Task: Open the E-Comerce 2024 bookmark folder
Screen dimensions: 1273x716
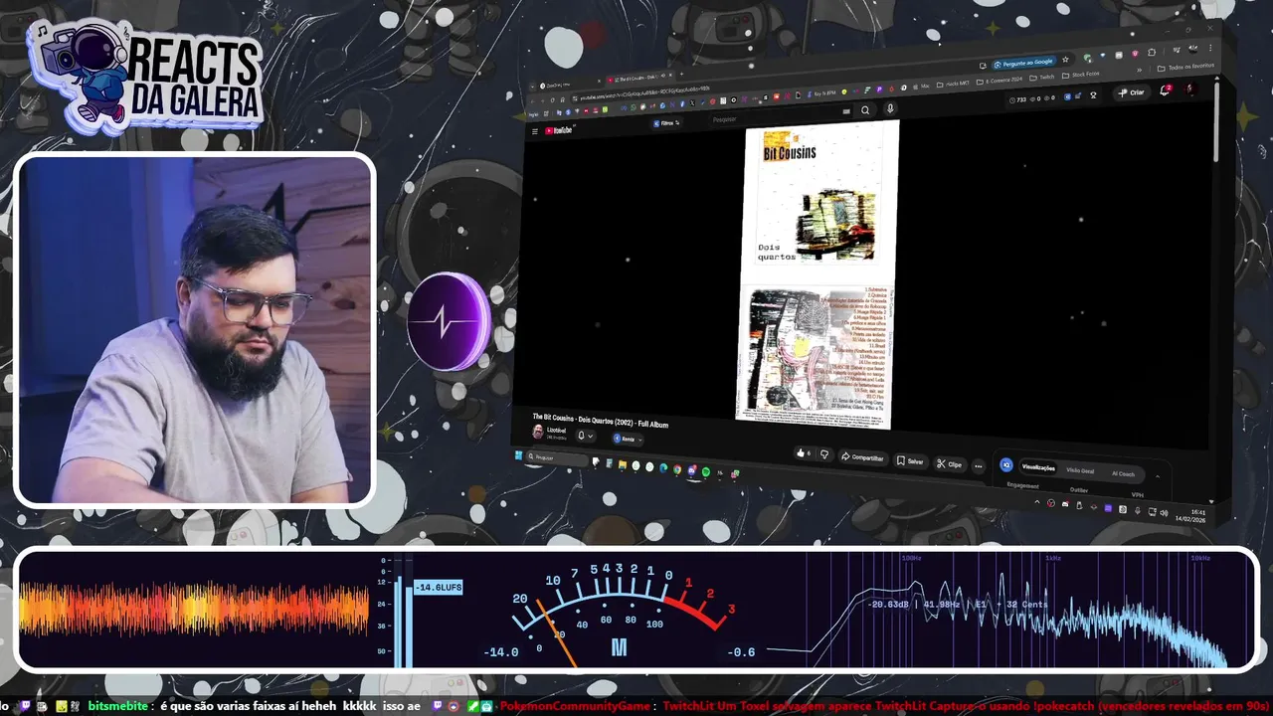Action: (x=999, y=81)
